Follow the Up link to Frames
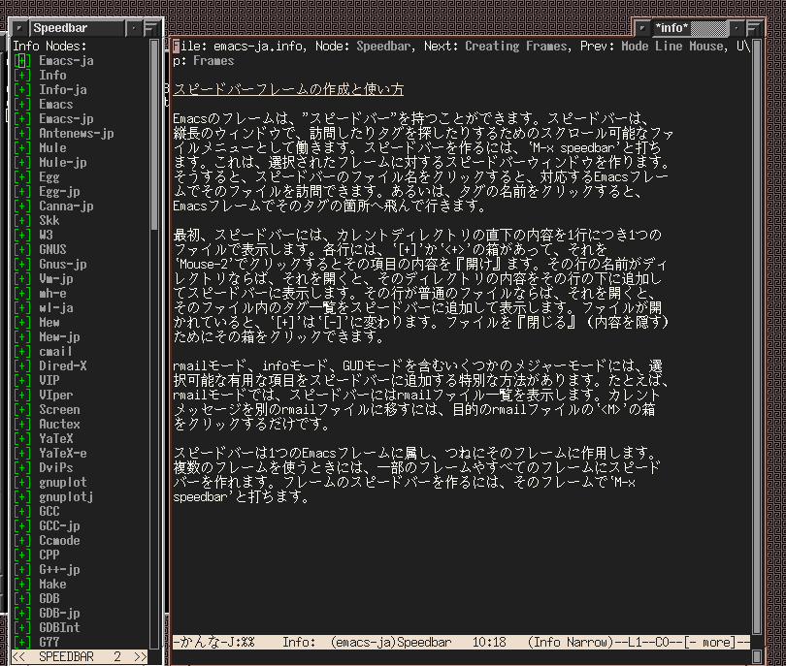 pyautogui.click(x=213, y=61)
